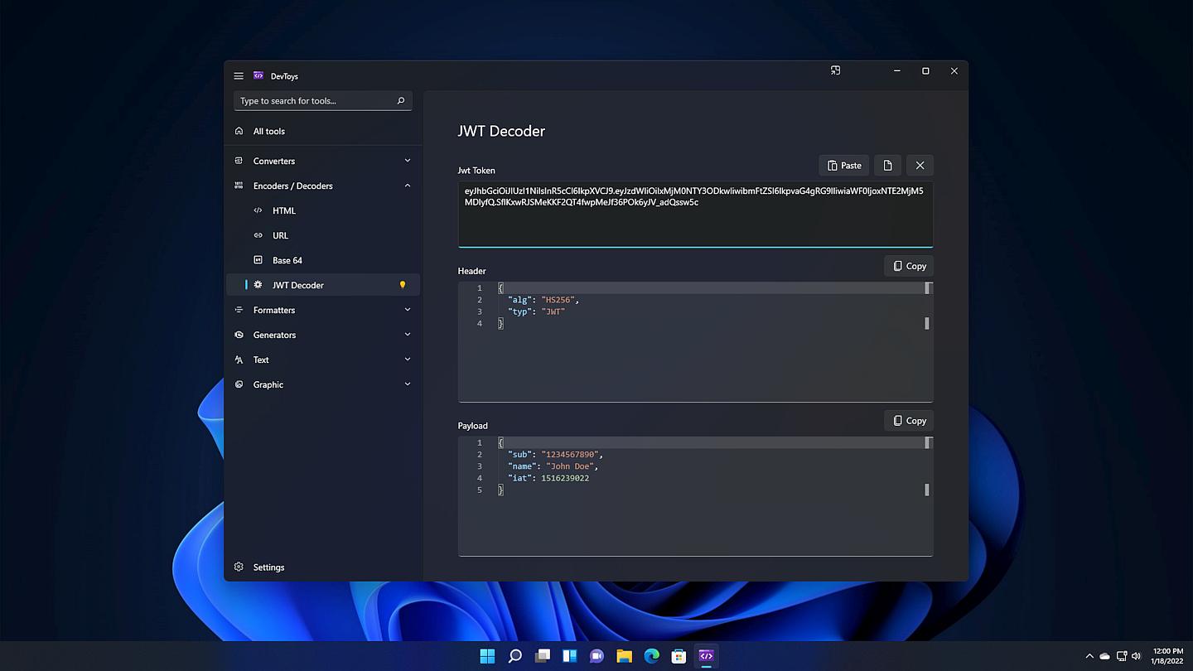Click the URL tool link icon
This screenshot has height=671, width=1193.
pyautogui.click(x=258, y=235)
